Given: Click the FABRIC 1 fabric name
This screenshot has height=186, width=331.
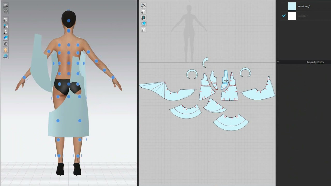Looking at the screenshot, I should click(303, 16).
